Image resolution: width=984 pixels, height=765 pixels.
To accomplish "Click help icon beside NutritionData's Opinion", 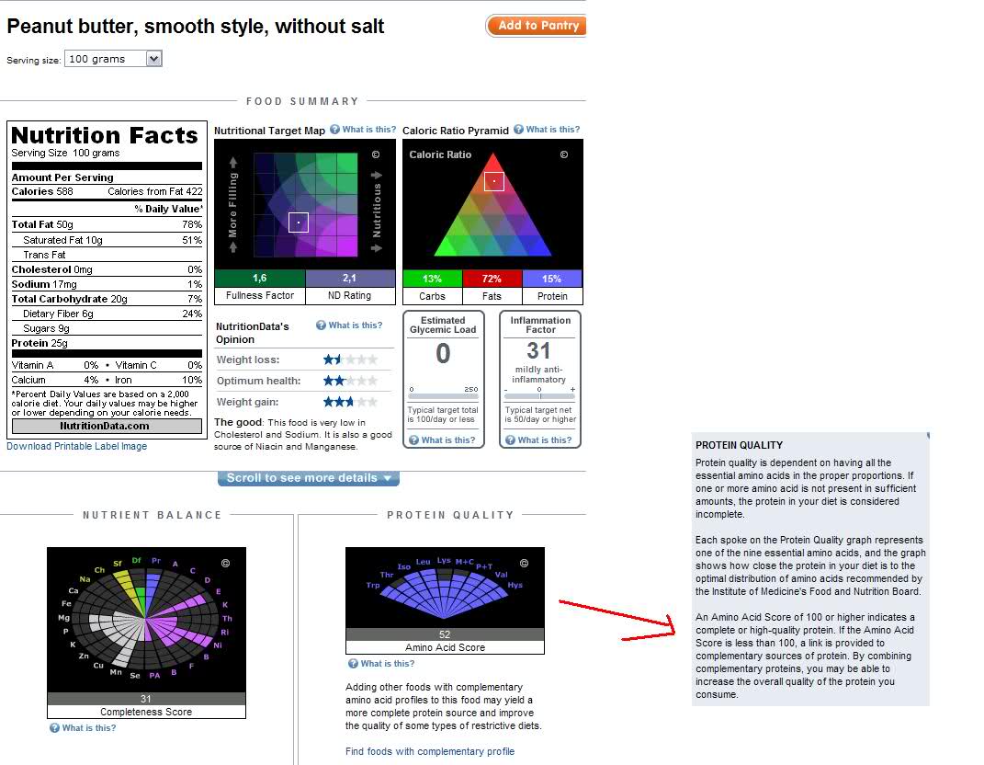I will point(322,325).
